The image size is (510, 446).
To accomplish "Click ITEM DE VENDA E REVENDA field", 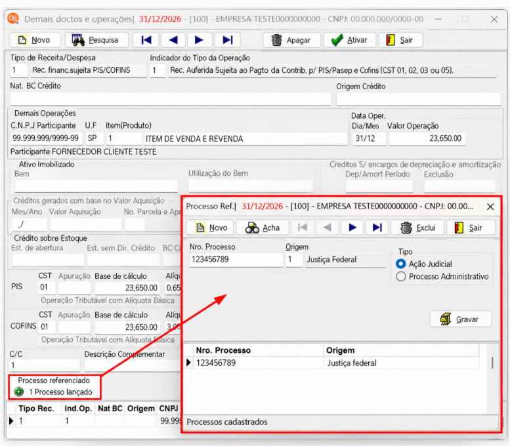I will [x=245, y=138].
